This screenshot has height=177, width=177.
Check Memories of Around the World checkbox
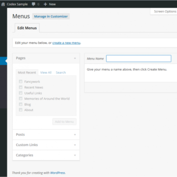click(x=21, y=98)
